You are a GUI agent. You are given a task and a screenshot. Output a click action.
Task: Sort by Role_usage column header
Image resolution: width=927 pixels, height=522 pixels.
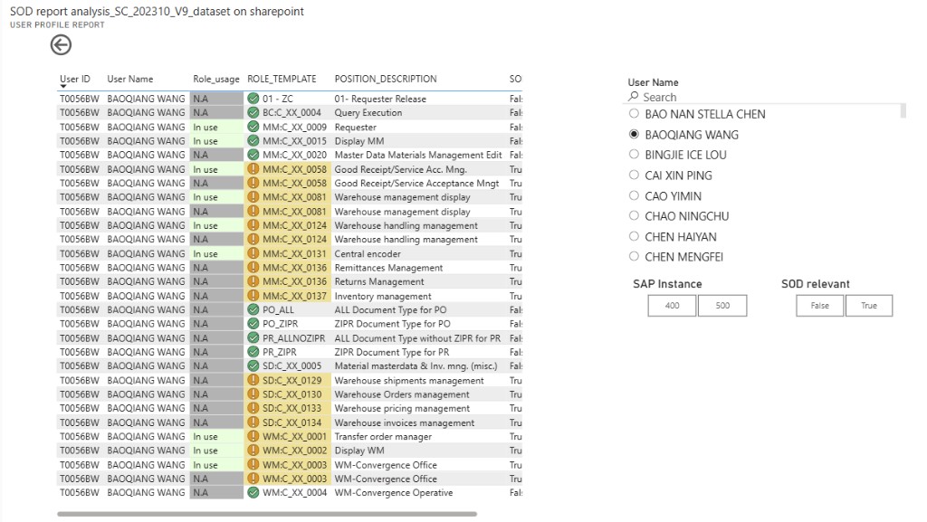(216, 79)
